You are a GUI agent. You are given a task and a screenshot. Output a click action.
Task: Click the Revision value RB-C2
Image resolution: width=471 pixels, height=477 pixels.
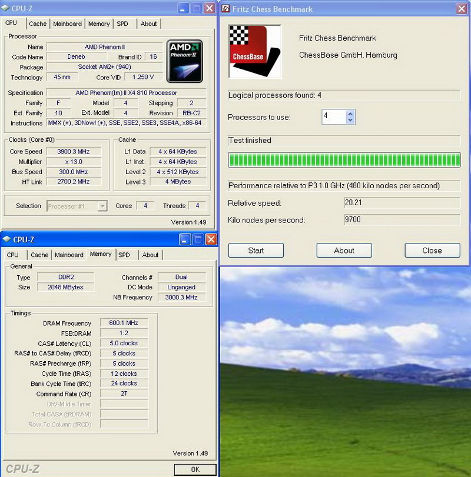point(191,113)
